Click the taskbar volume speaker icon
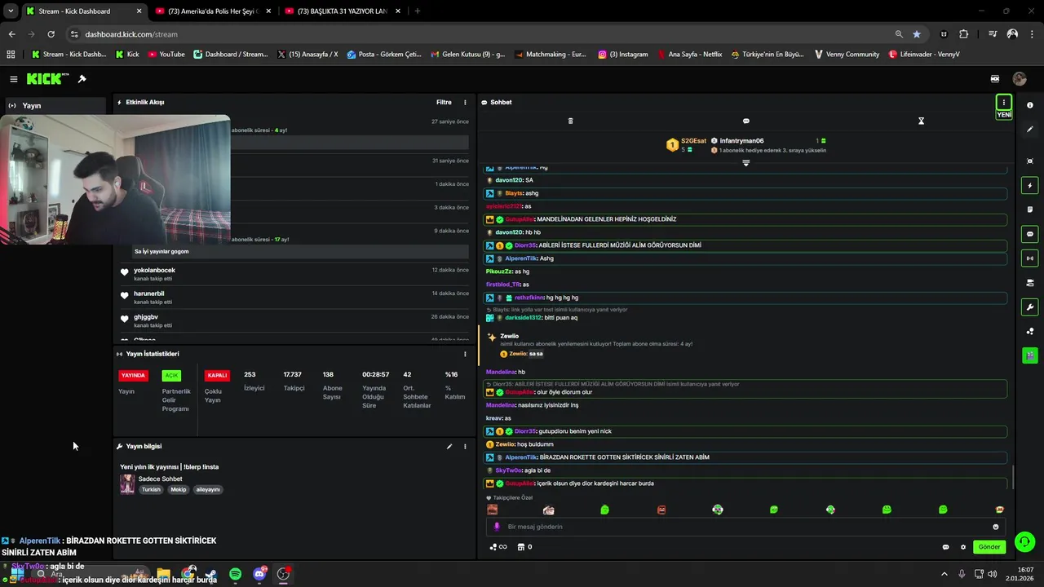The height and width of the screenshot is (587, 1044). pos(993,574)
